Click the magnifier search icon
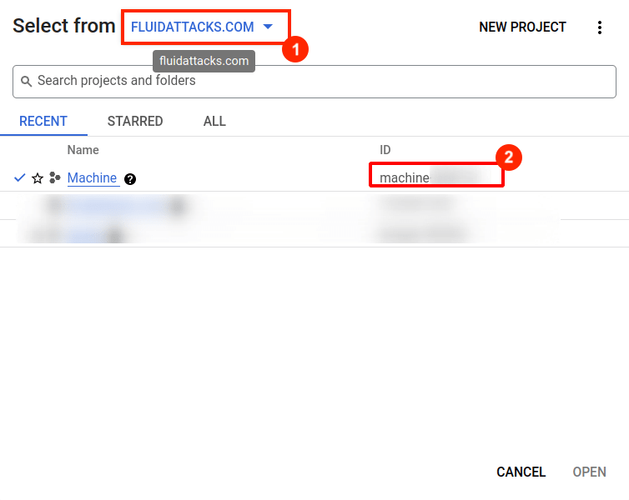Viewport: 629px width, 500px height. tap(26, 82)
